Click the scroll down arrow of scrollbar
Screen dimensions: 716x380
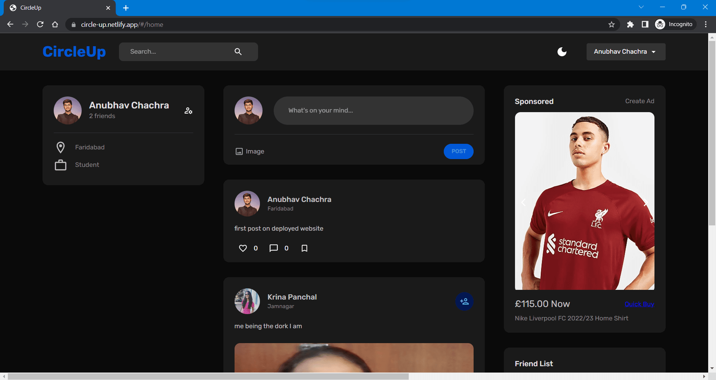(712, 368)
